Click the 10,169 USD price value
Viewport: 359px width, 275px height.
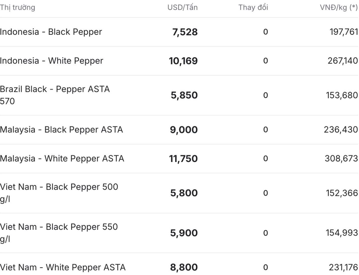click(x=183, y=61)
